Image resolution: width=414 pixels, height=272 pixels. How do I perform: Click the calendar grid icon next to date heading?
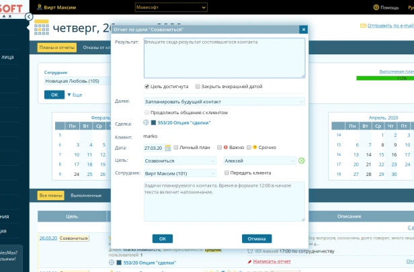tap(42, 28)
